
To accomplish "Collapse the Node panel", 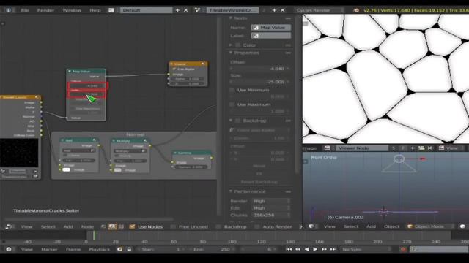I will coord(231,18).
